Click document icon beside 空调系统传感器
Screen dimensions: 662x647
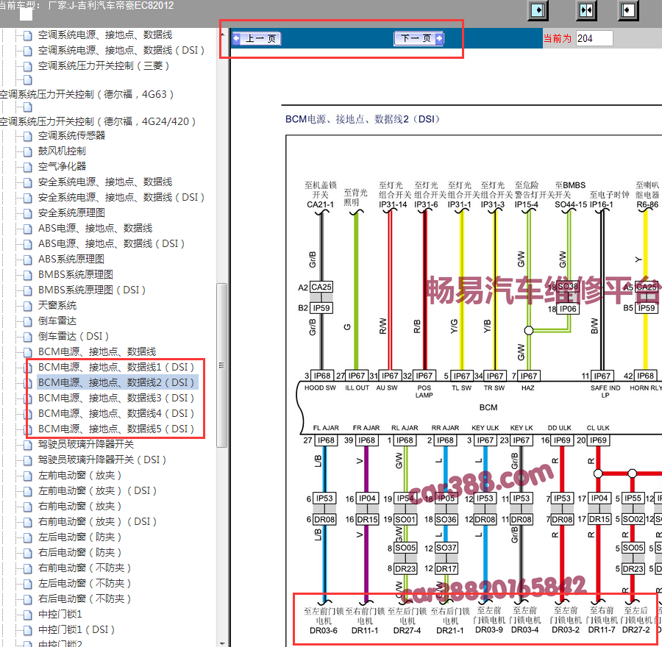point(28,136)
